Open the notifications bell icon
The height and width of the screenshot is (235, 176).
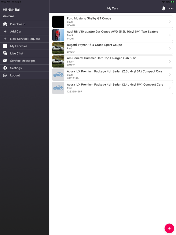tap(163, 8)
